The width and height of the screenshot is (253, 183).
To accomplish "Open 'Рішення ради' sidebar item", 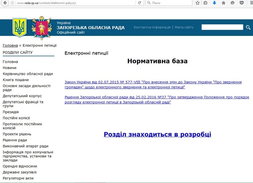I will click(15, 140).
